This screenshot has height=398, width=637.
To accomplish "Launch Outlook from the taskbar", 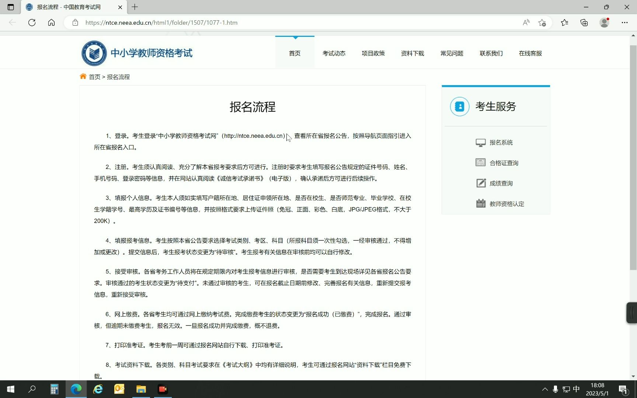I will (119, 389).
